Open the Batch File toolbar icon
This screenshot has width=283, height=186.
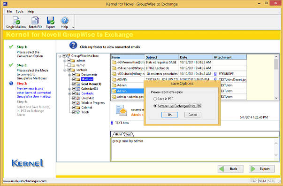[x=35, y=21]
